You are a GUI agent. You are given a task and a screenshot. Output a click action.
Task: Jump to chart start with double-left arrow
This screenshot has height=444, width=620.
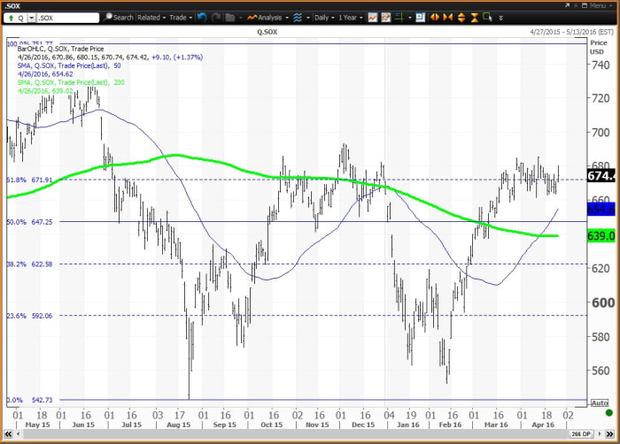pos(8,434)
